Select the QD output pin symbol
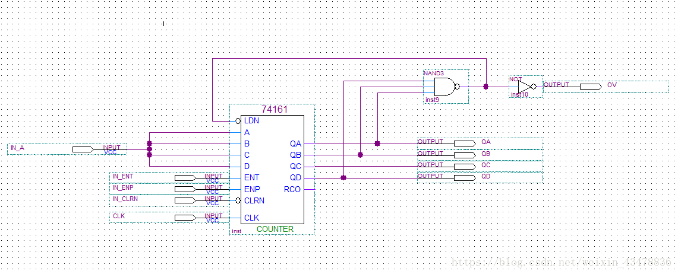The image size is (678, 274). click(x=465, y=178)
